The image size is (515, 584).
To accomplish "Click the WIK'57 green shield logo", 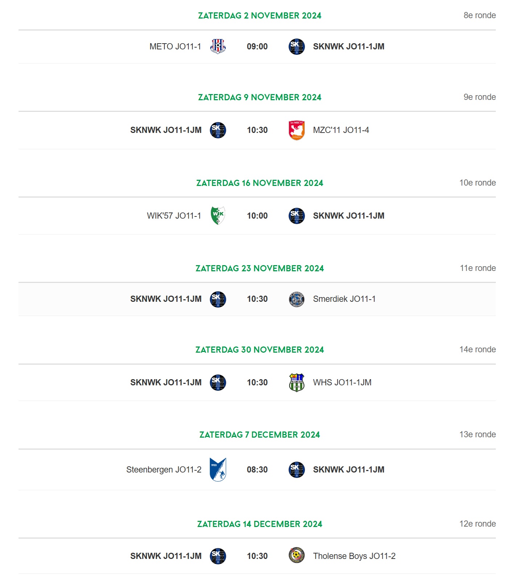I will (218, 215).
